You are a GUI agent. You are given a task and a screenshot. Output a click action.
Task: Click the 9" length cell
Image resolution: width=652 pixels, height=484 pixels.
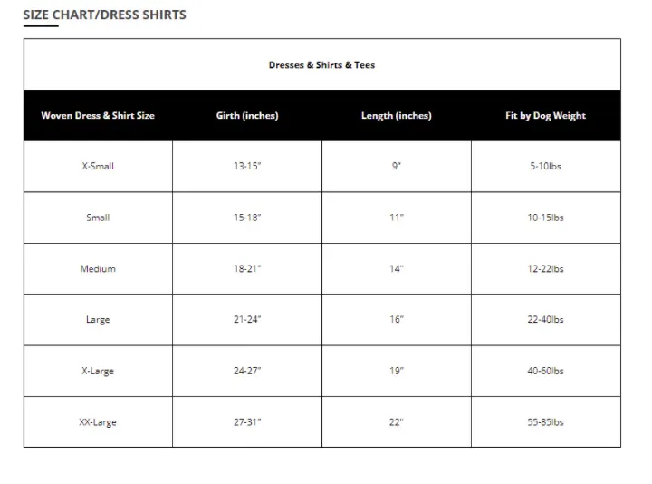pyautogui.click(x=397, y=166)
